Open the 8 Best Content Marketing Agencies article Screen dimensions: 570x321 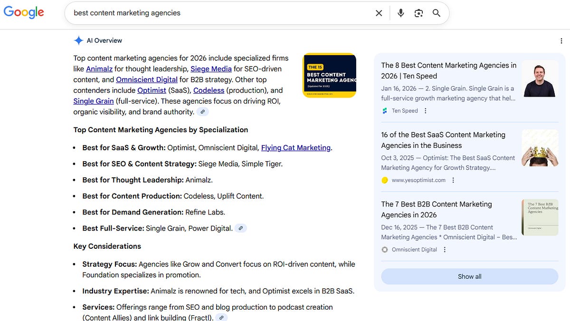tap(448, 70)
